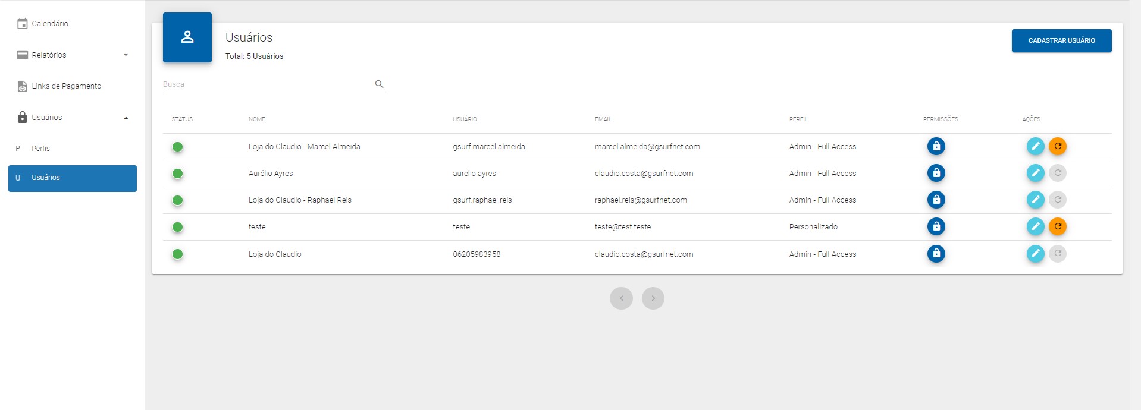The width and height of the screenshot is (1141, 410).
Task: Select Perfis in the sidebar
Action: coord(41,149)
